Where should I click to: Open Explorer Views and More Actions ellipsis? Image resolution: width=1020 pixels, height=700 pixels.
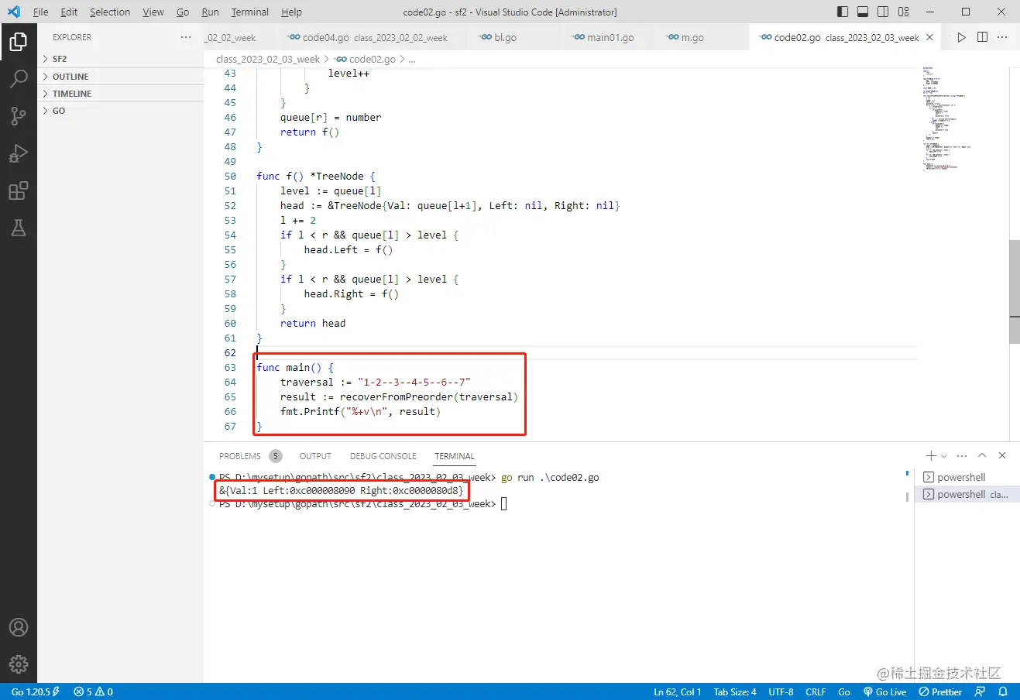tap(186, 37)
